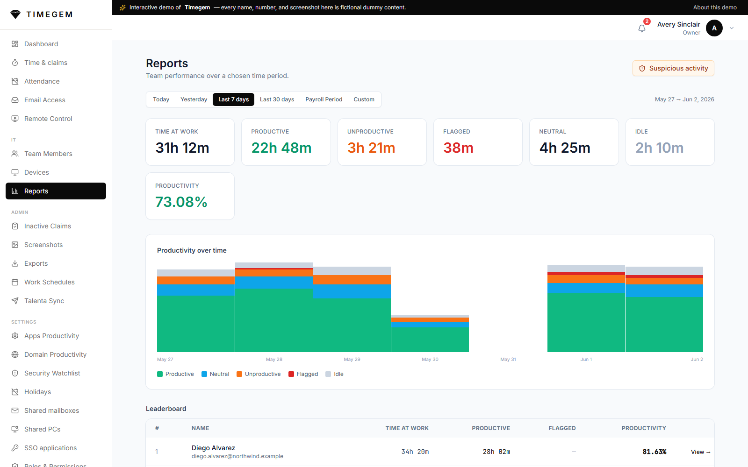748x467 pixels.
Task: Open View link for Diego Alvarez
Action: click(700, 452)
